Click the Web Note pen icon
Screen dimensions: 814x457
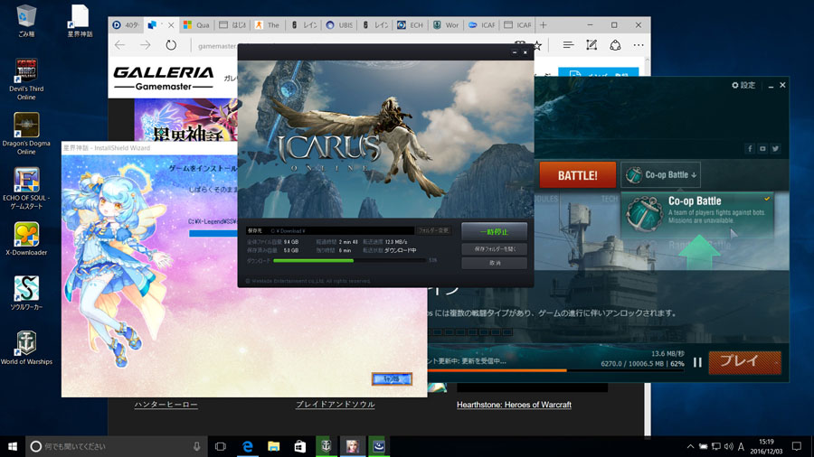(x=592, y=44)
